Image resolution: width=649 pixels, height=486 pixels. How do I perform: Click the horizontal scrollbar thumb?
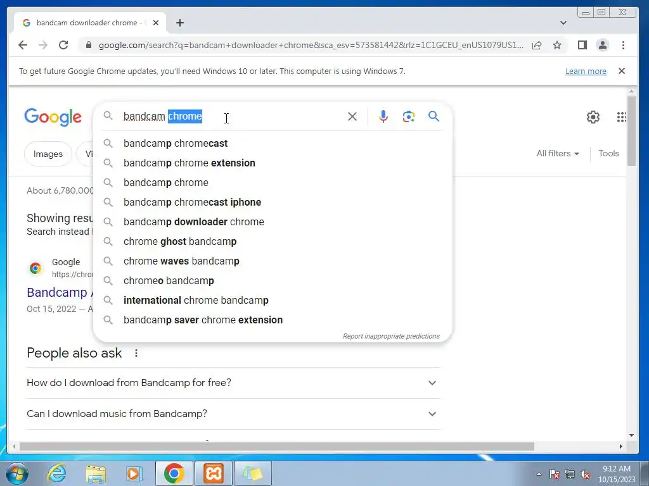(x=276, y=446)
